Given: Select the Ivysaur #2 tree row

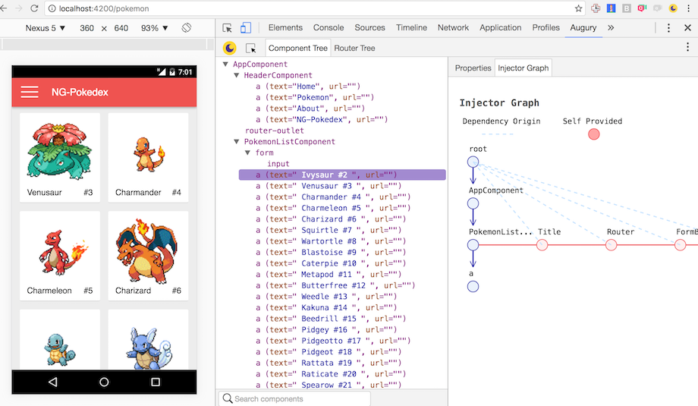Looking at the screenshot, I should [x=342, y=175].
